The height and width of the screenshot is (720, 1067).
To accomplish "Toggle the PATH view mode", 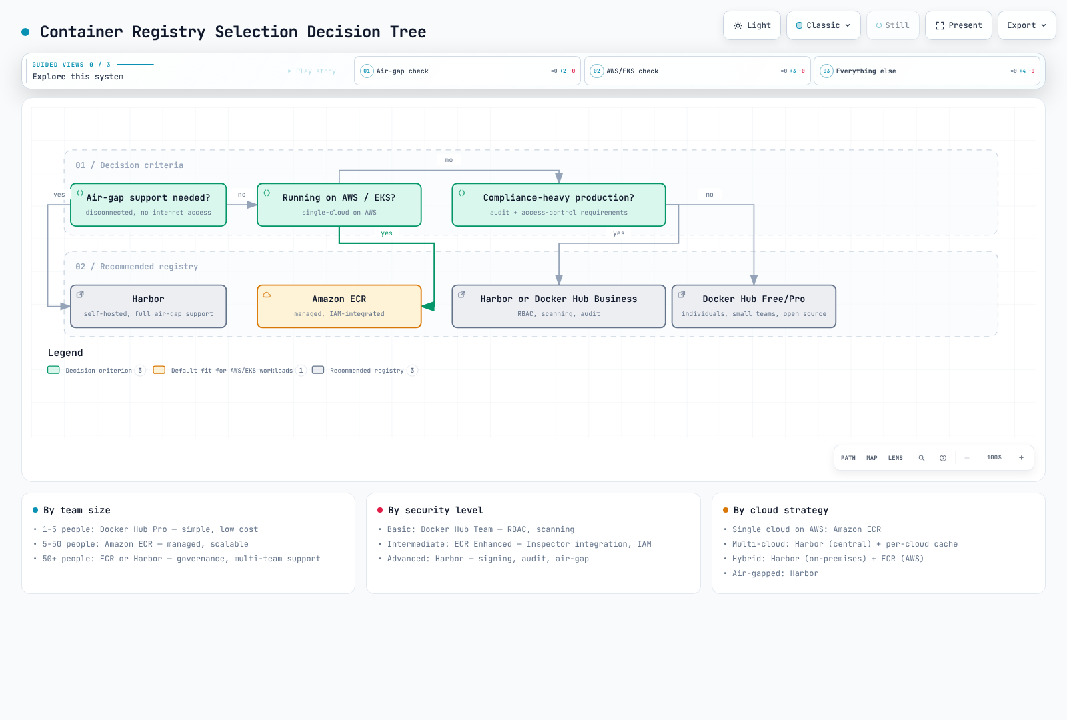I will point(848,458).
